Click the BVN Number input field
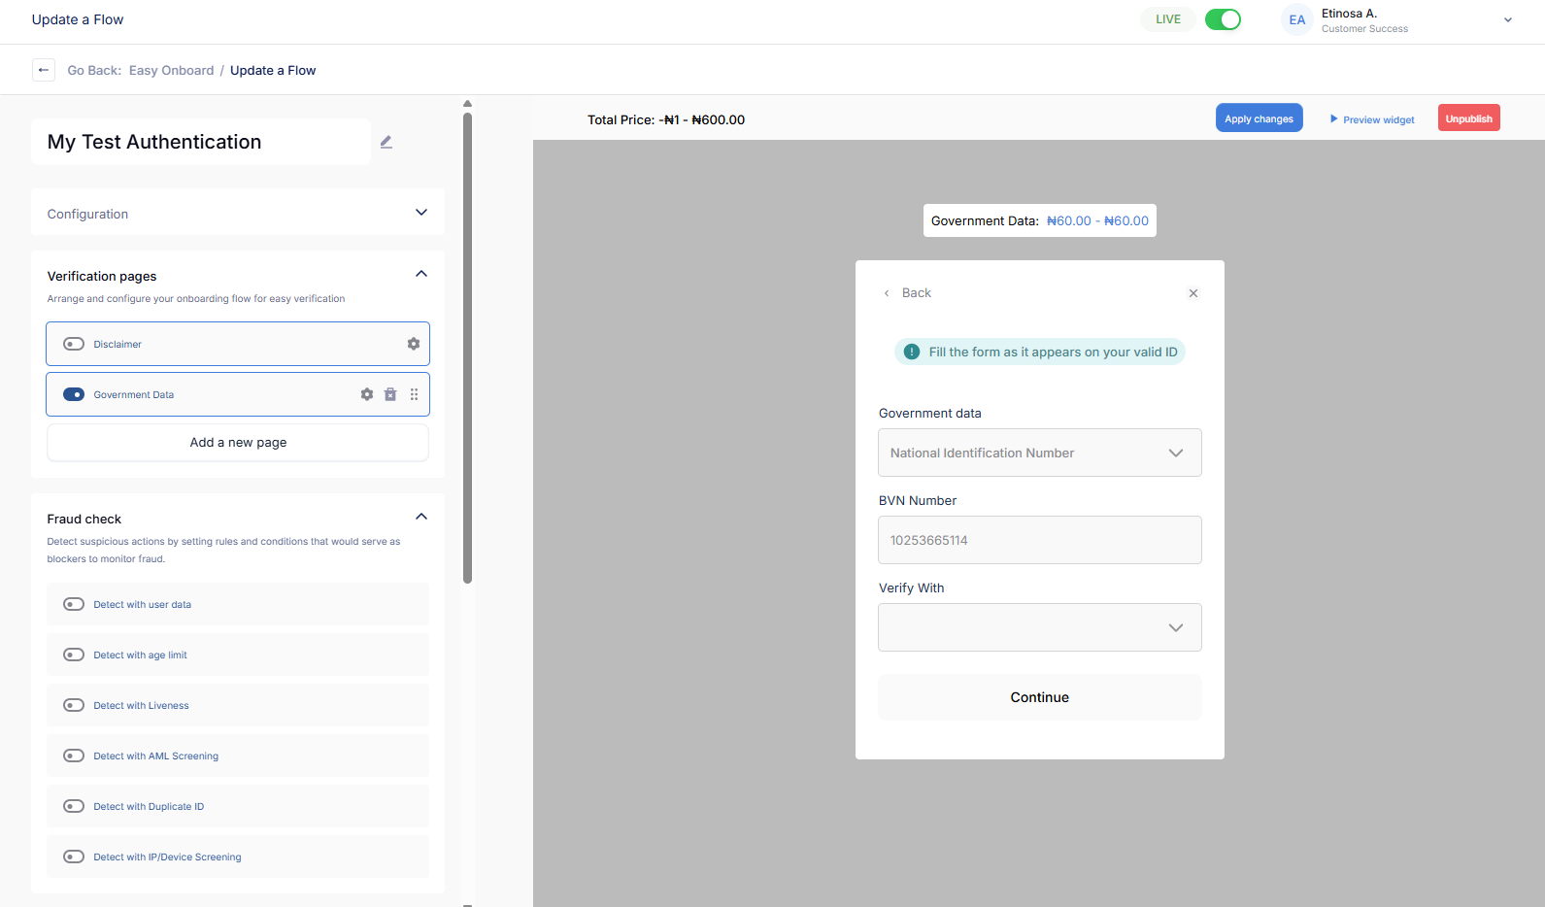The width and height of the screenshot is (1545, 907). (x=1039, y=540)
